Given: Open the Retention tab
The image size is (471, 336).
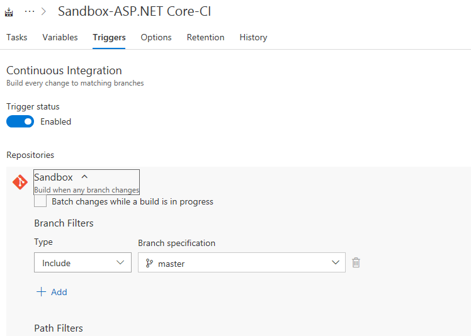Looking at the screenshot, I should click(205, 37).
